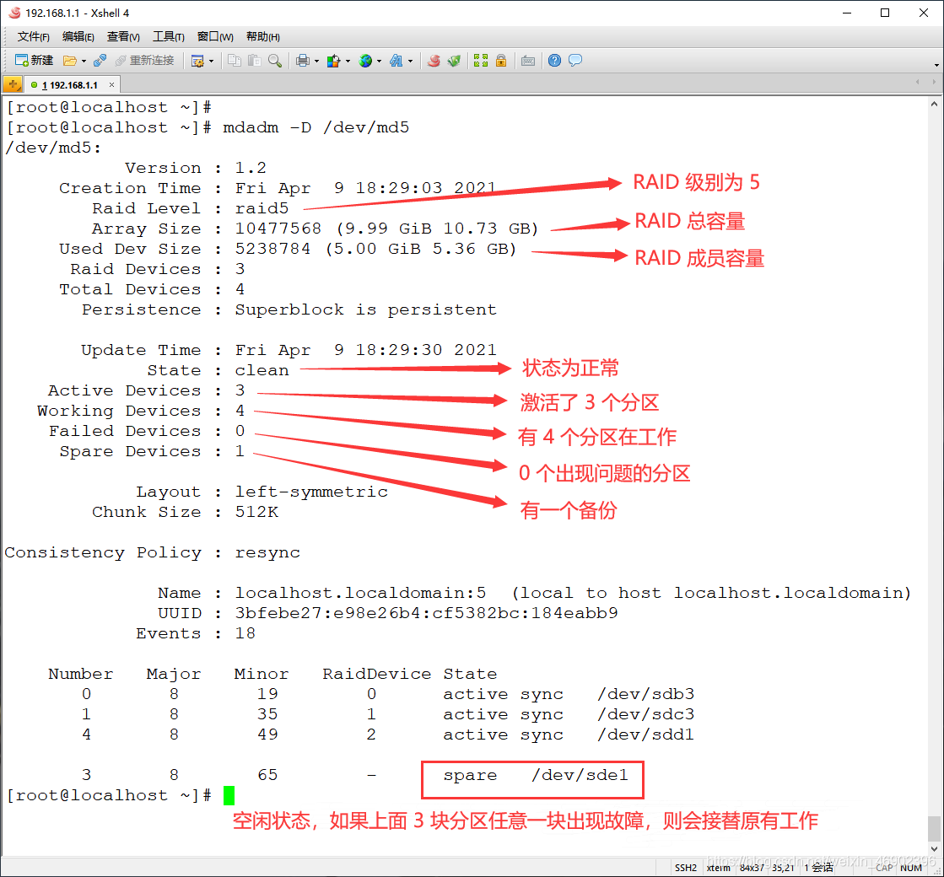
Task: Click 1 会话 in the status bar
Action: click(x=819, y=868)
